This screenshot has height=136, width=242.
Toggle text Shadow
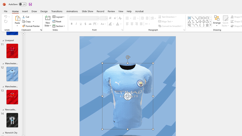(x=85, y=24)
